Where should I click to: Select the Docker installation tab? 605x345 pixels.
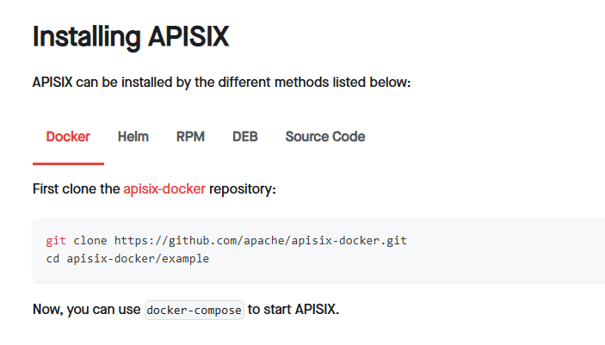point(68,137)
